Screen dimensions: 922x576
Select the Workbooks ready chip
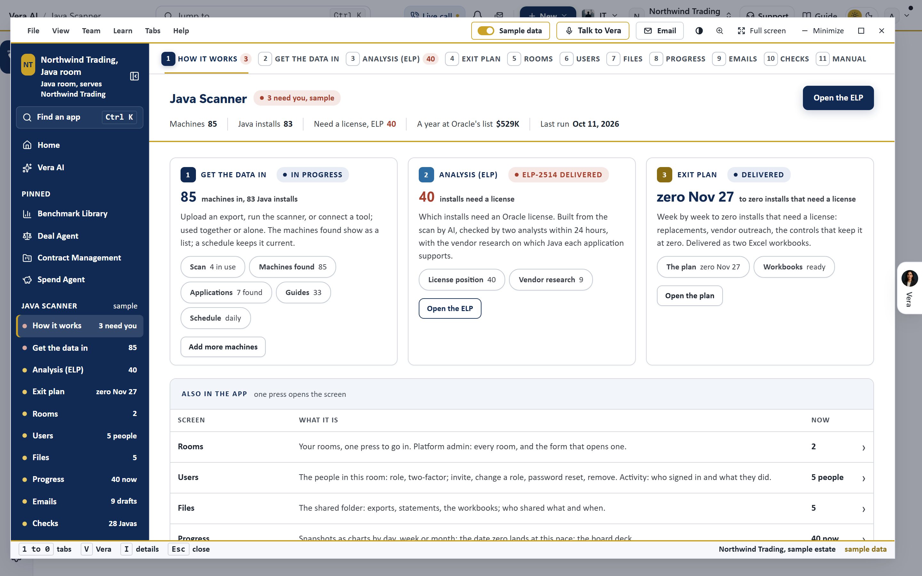(x=794, y=267)
